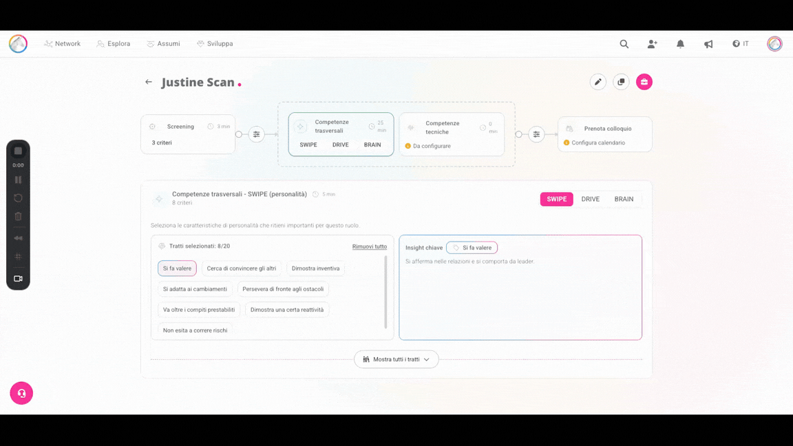Click the pink briefcase icon
This screenshot has width=793, height=446.
click(644, 82)
